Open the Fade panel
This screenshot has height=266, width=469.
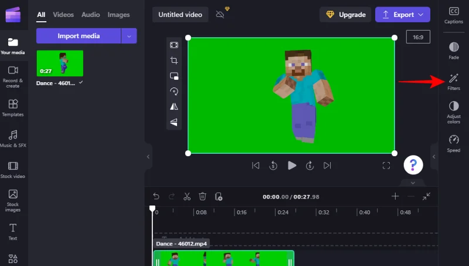point(454,50)
